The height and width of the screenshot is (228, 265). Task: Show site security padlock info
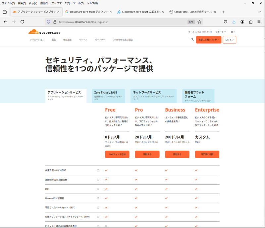tap(55, 22)
